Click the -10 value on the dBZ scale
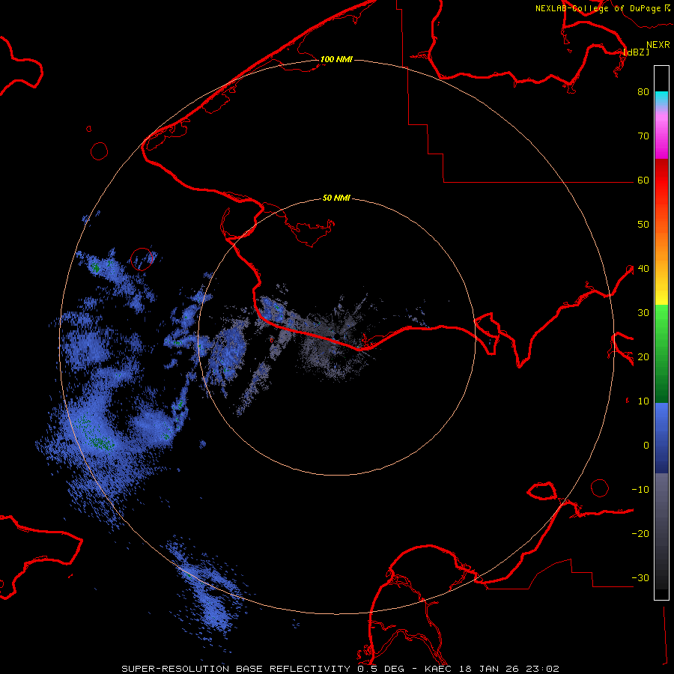Screen dimensions: 674x674 click(640, 490)
